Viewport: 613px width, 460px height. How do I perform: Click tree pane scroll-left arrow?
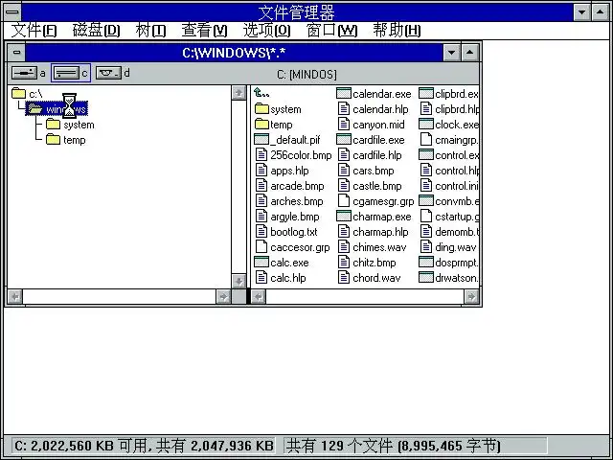click(x=15, y=297)
